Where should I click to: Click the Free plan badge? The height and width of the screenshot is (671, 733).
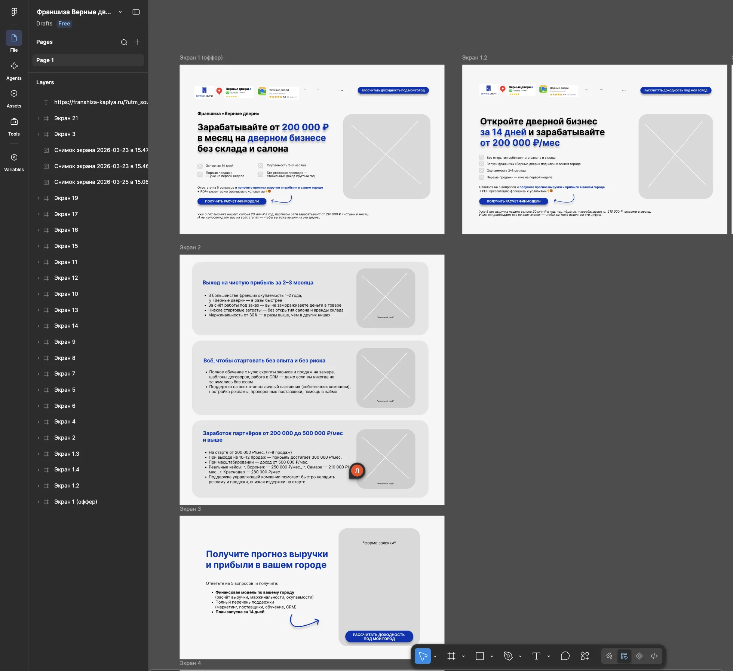pos(64,24)
